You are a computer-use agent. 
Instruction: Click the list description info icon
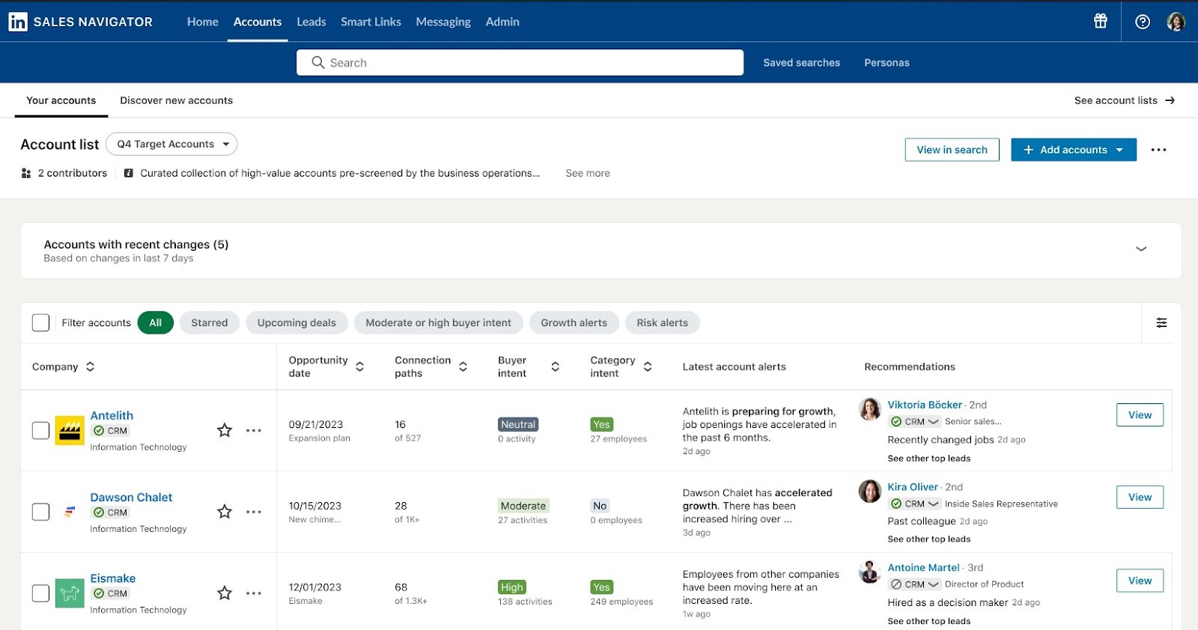[x=129, y=173]
